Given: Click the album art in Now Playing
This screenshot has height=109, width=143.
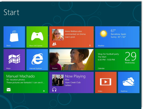Looking at the screenshot, I should coord(58,80).
